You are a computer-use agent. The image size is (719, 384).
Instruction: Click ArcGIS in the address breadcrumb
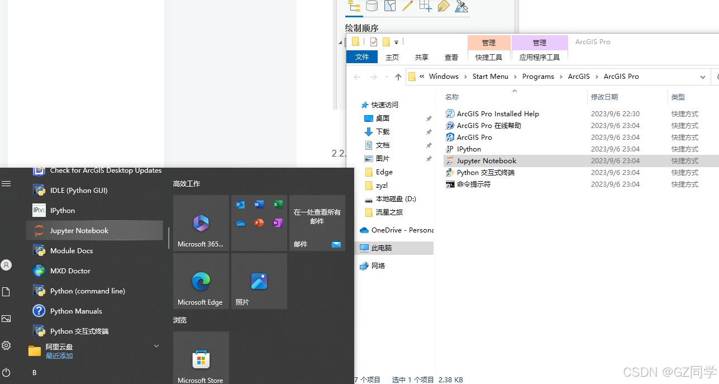pyautogui.click(x=579, y=77)
